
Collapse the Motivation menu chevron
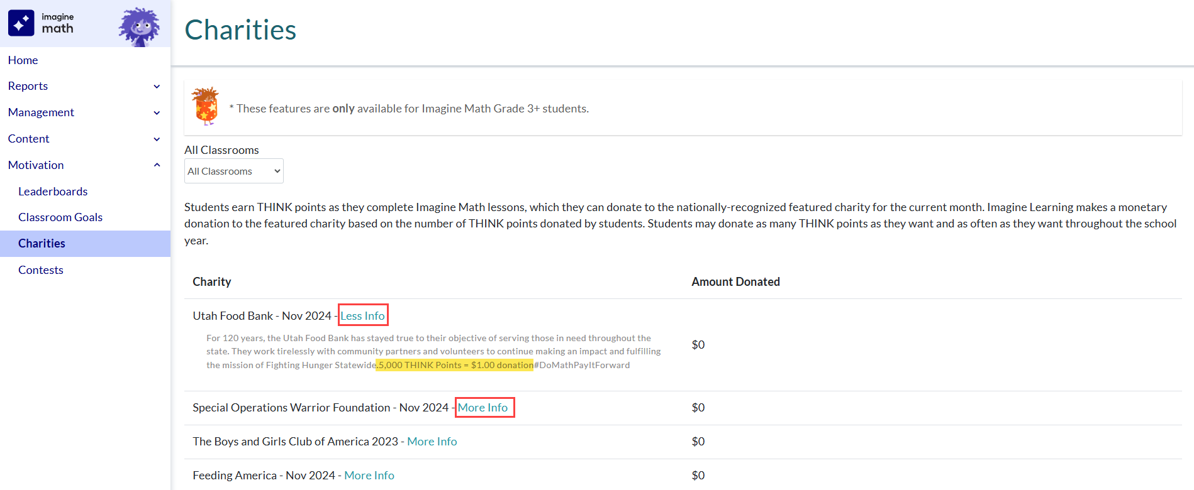click(x=157, y=165)
